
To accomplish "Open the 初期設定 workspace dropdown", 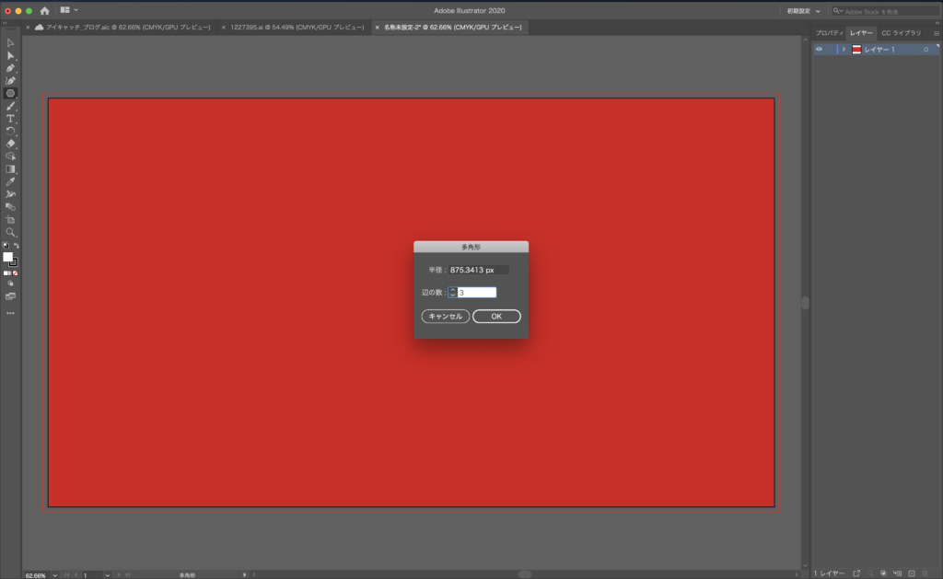I will pos(803,11).
